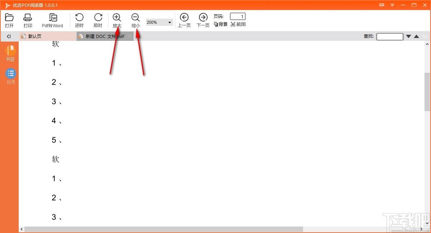Screen dimensions: 431x233
Task: Go to the next page with 下一页
Action: click(203, 20)
